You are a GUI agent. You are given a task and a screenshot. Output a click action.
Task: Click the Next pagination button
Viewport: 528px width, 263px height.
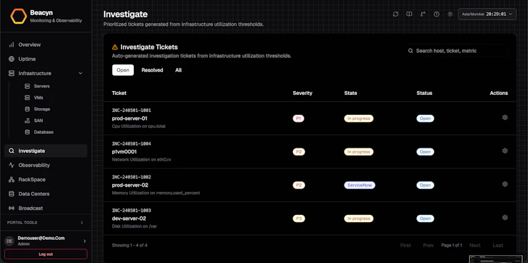pos(475,245)
